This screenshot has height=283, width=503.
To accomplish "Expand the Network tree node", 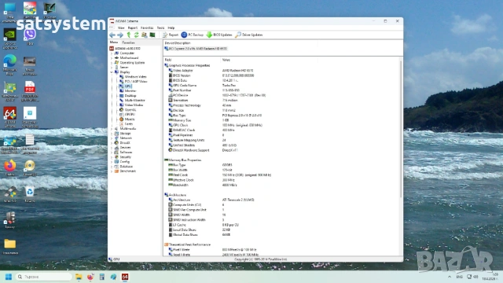I will click(x=112, y=138).
